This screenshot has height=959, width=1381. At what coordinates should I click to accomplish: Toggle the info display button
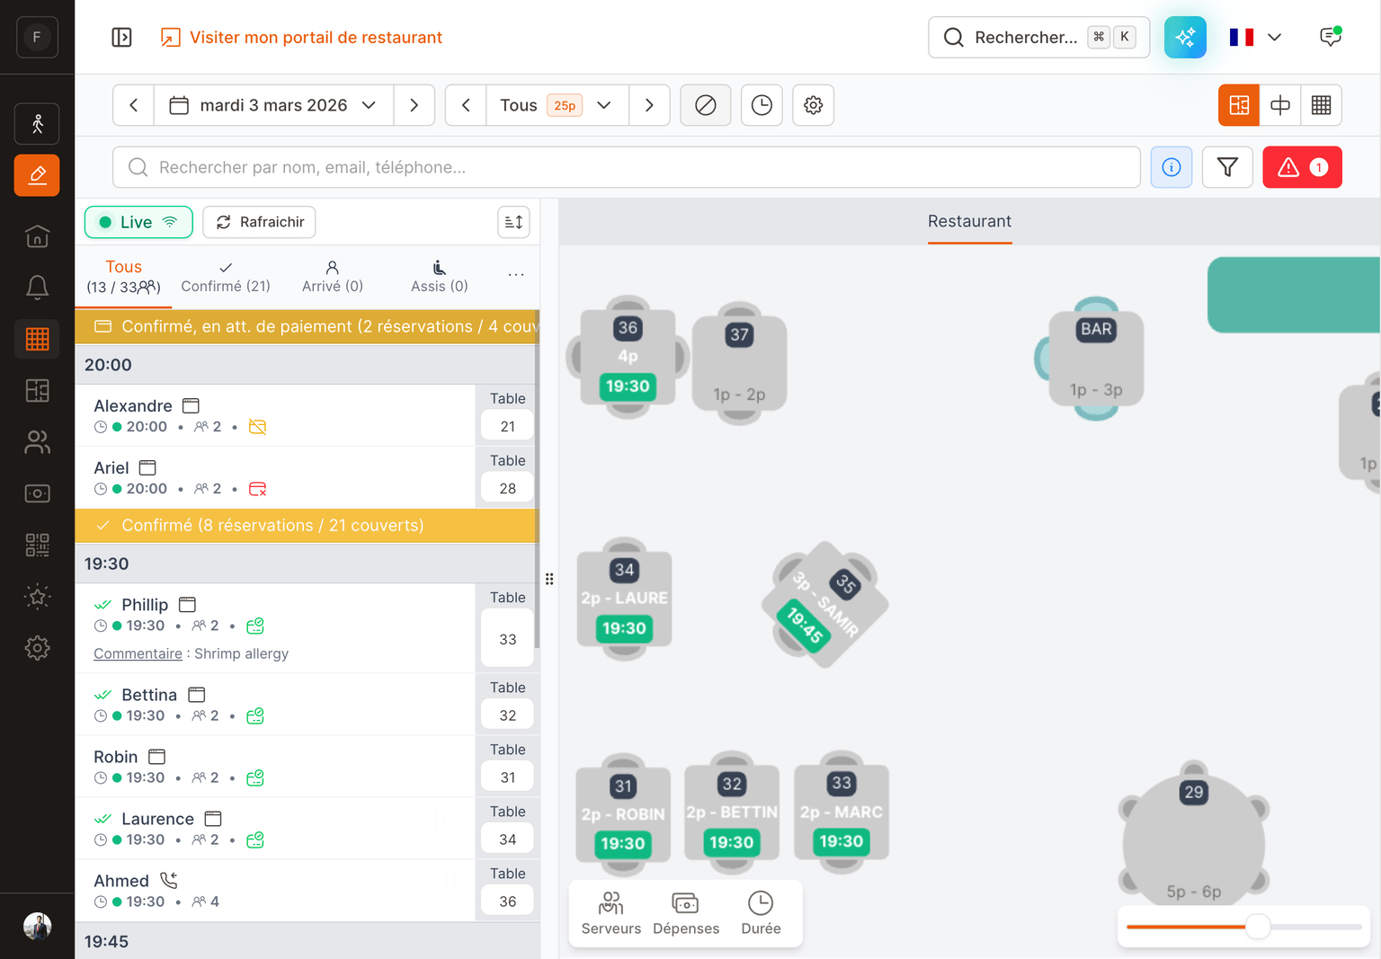click(1171, 167)
